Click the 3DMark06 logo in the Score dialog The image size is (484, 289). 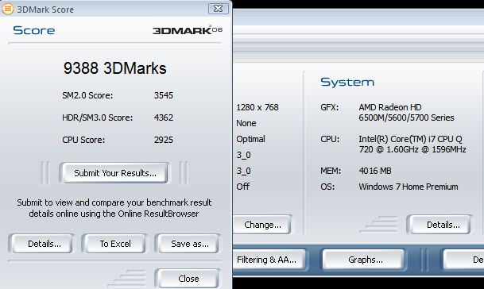pyautogui.click(x=188, y=30)
